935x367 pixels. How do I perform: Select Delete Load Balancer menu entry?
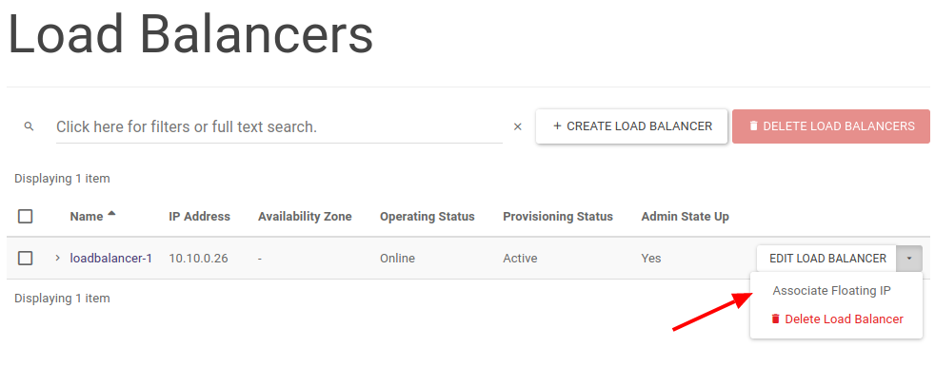[x=837, y=319]
